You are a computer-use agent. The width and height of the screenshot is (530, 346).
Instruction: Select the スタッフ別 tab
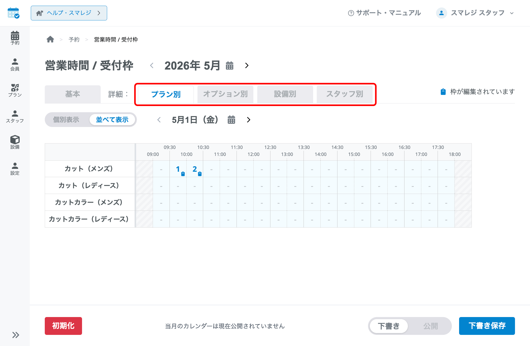point(345,94)
